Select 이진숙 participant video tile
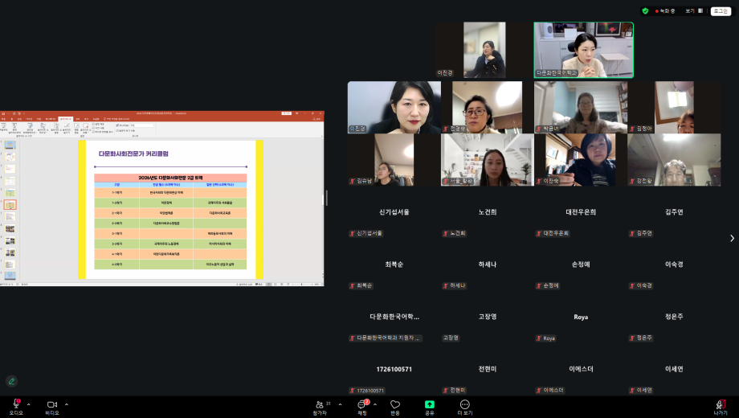This screenshot has width=739, height=418. tap(581, 159)
